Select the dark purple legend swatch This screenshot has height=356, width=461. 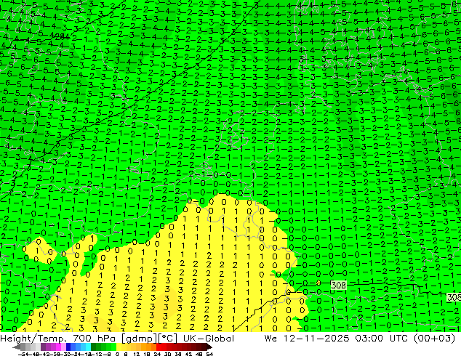pyautogui.click(x=43, y=347)
